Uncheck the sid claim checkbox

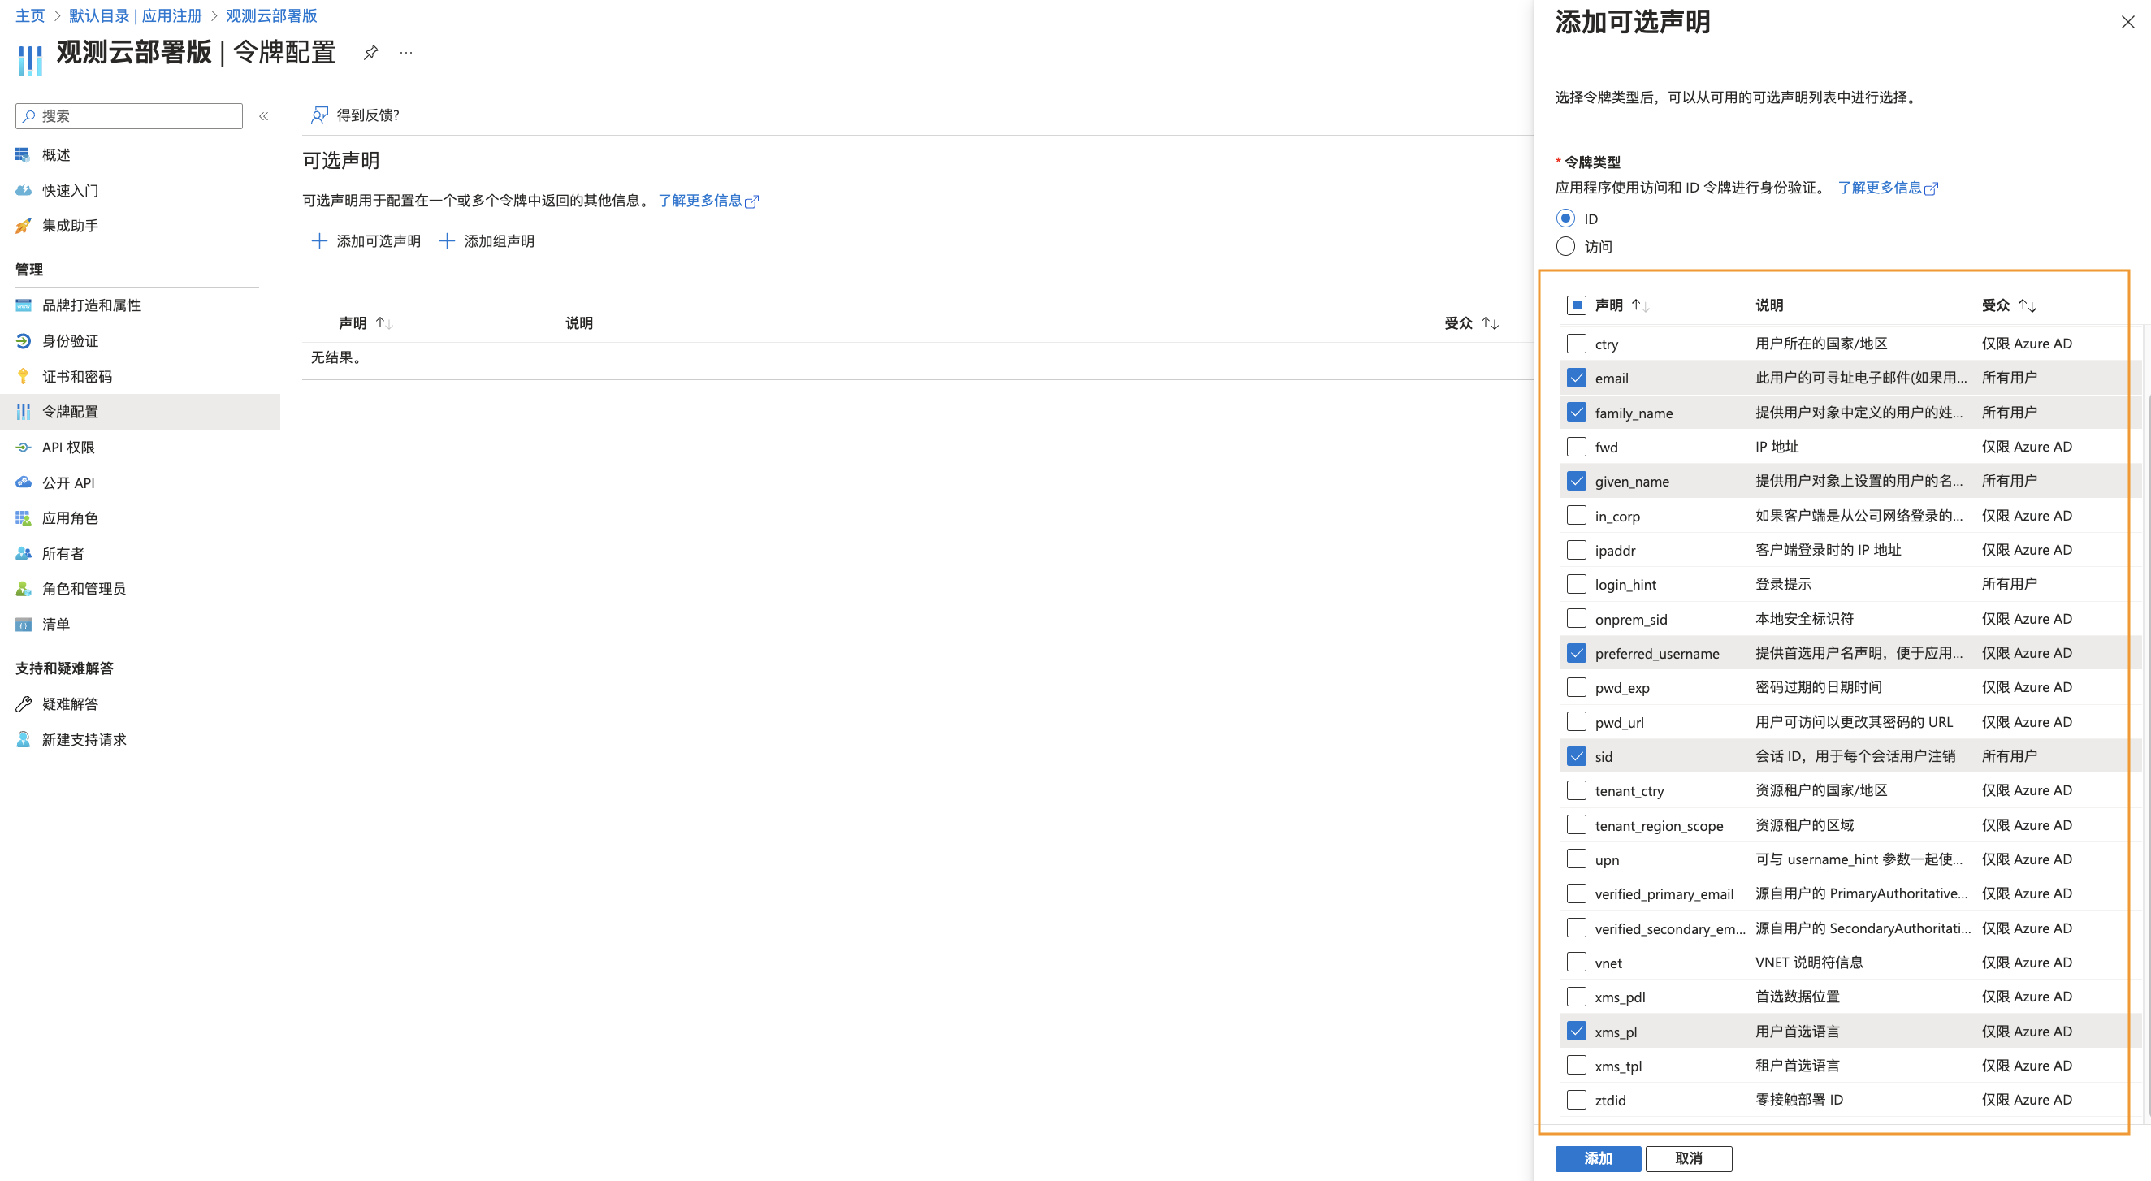pyautogui.click(x=1577, y=756)
